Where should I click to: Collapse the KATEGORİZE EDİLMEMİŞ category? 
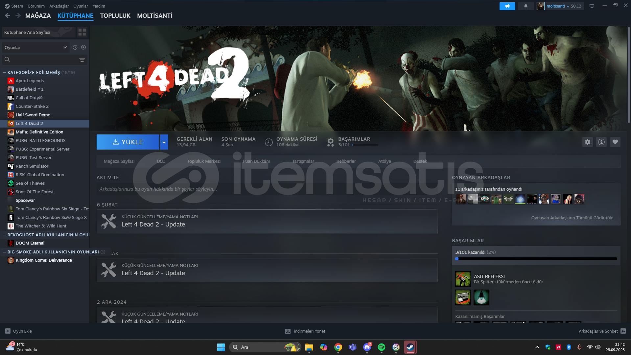tap(4, 72)
